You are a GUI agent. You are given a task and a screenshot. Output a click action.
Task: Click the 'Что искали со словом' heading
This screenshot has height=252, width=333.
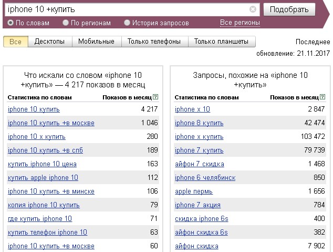tap(83, 80)
